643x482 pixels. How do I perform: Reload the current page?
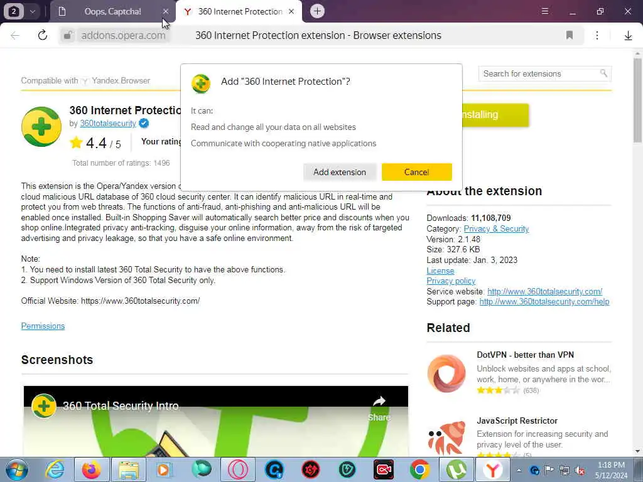(43, 35)
